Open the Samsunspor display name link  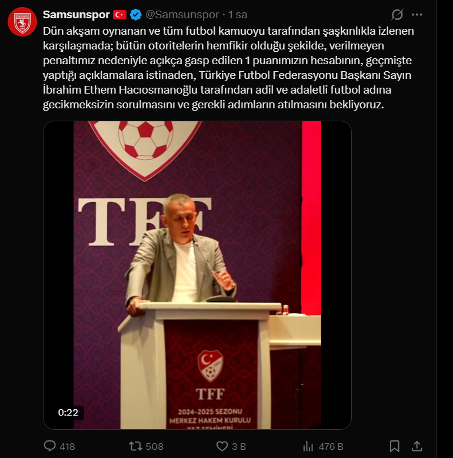[76, 15]
